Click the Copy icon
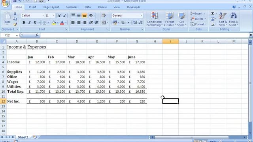The image size is (253, 142). click(x=15, y=19)
